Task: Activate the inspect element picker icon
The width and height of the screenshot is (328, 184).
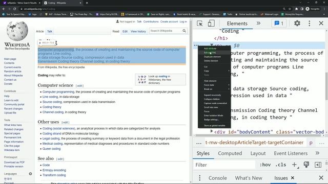Action: pos(200,24)
